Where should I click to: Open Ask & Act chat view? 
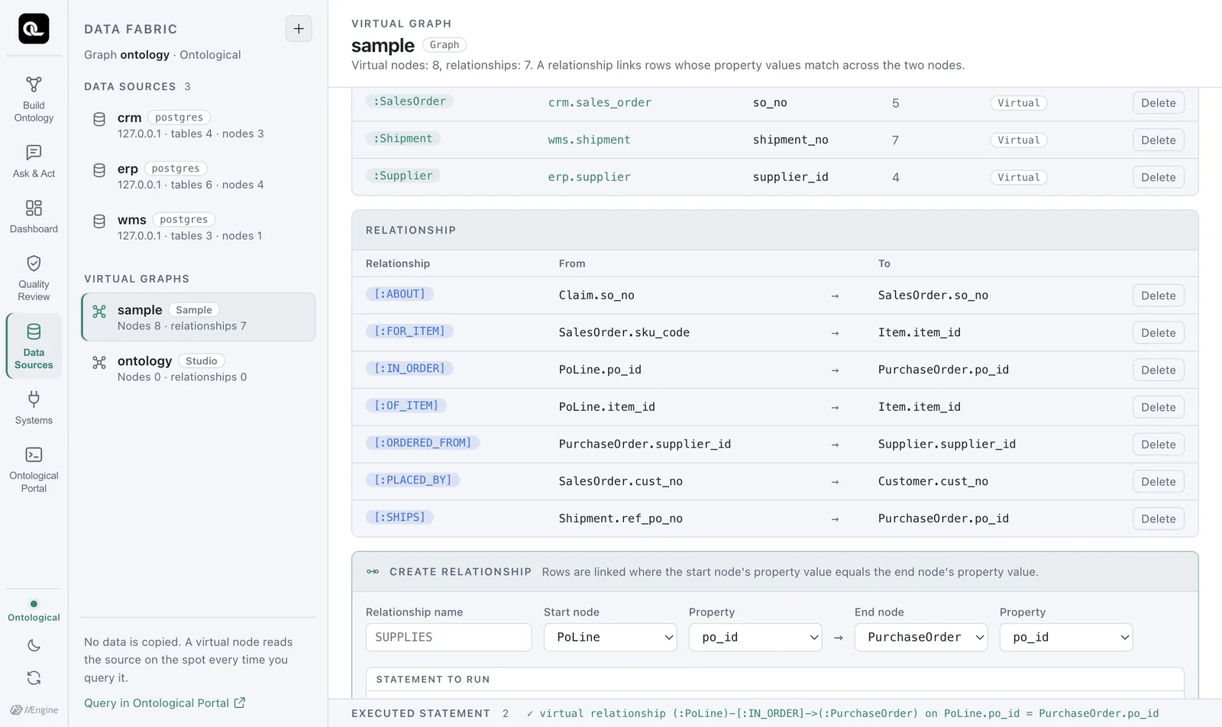34,161
